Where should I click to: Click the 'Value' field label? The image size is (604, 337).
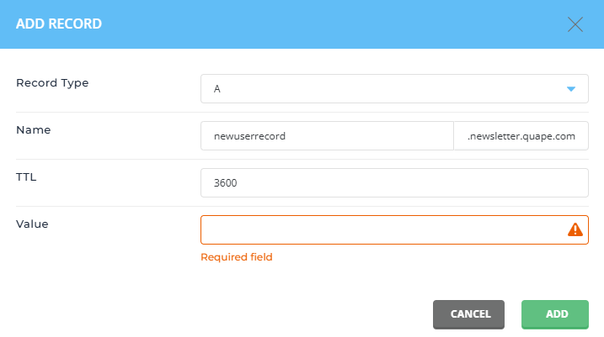[32, 224]
